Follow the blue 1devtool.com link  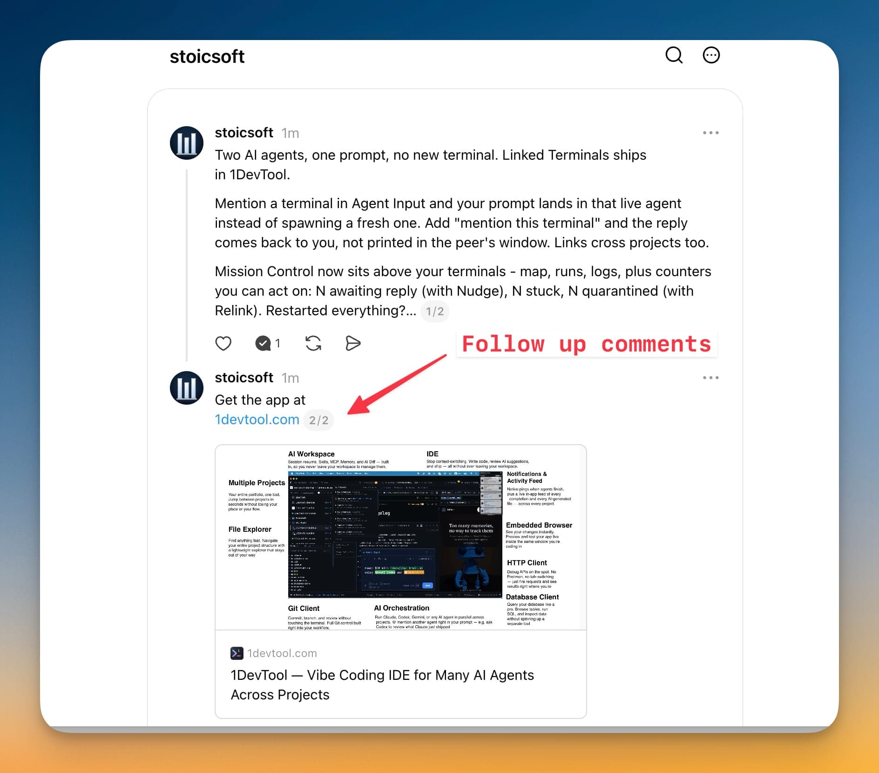click(257, 420)
